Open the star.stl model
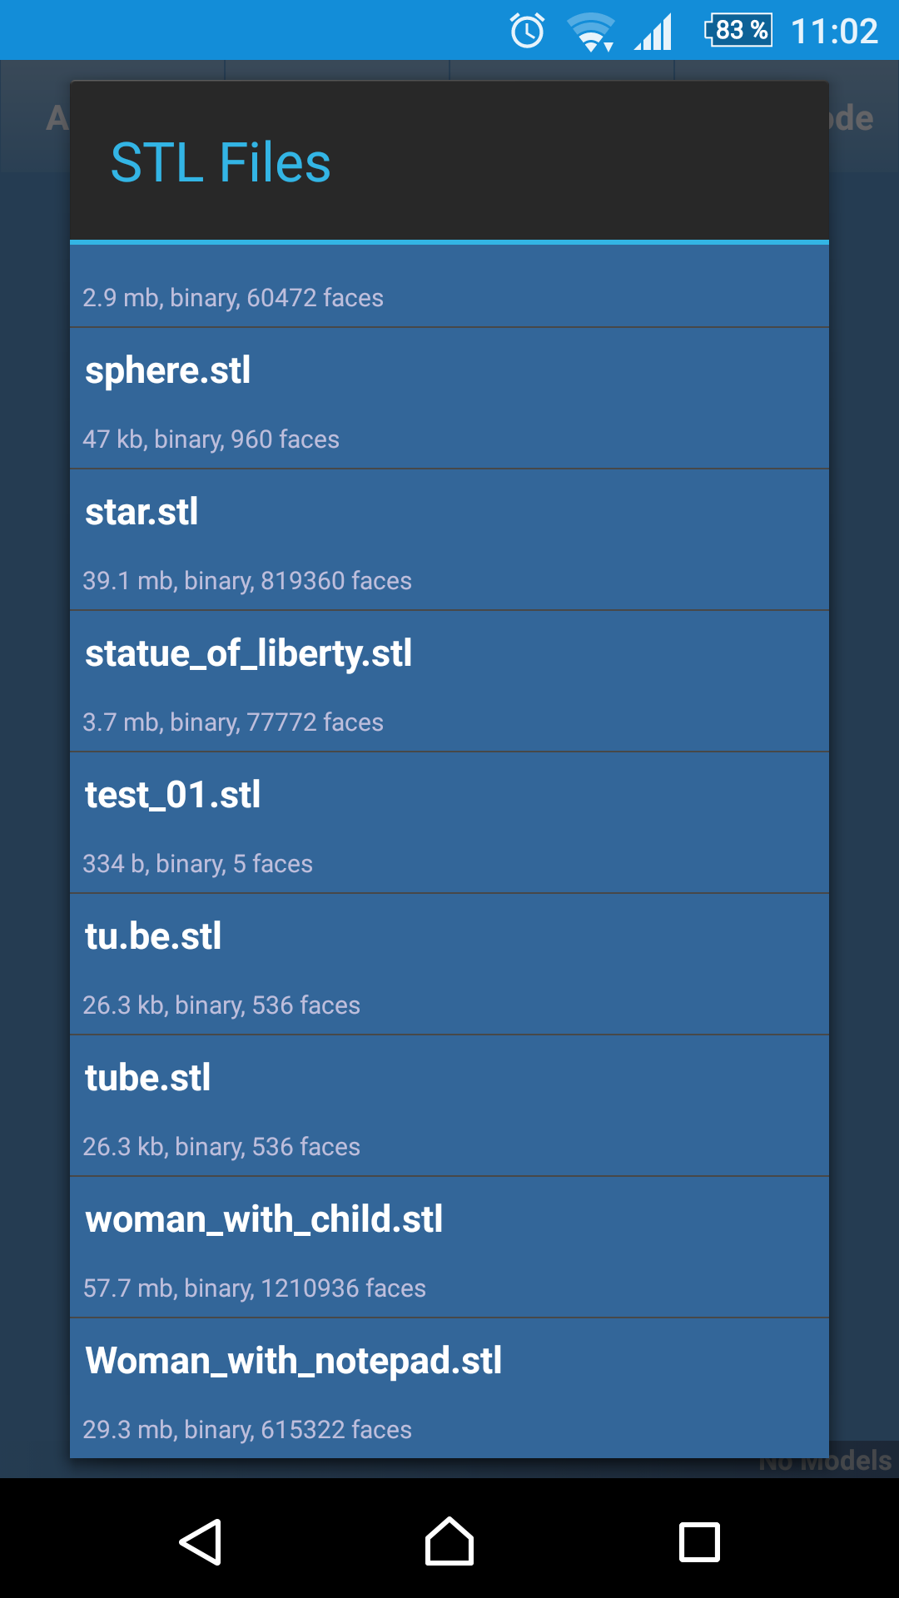 tap(449, 539)
